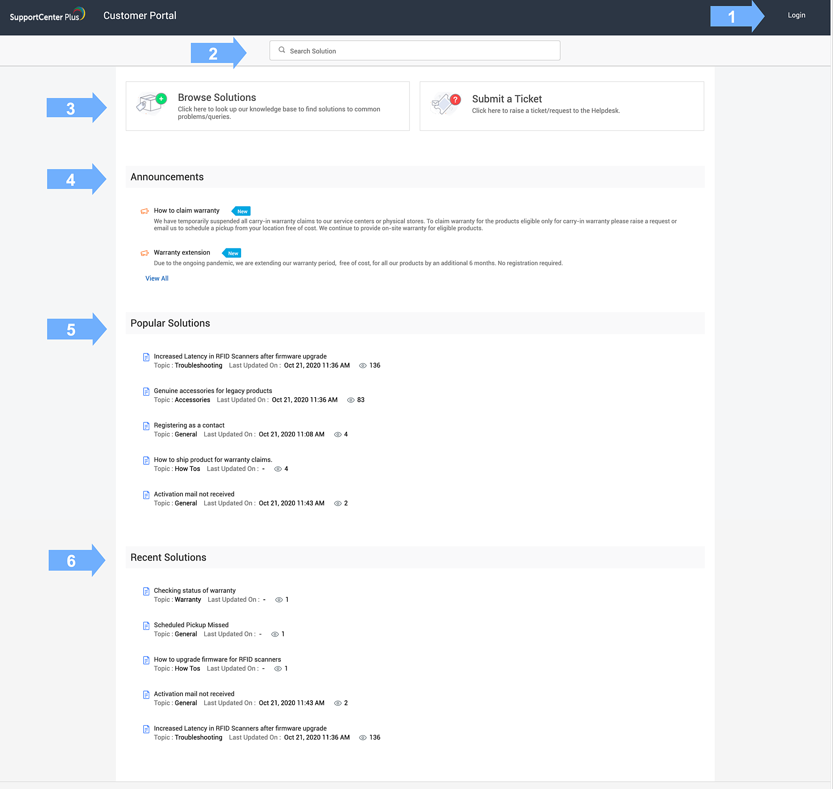
Task: Click the search magnifier icon
Action: point(282,50)
